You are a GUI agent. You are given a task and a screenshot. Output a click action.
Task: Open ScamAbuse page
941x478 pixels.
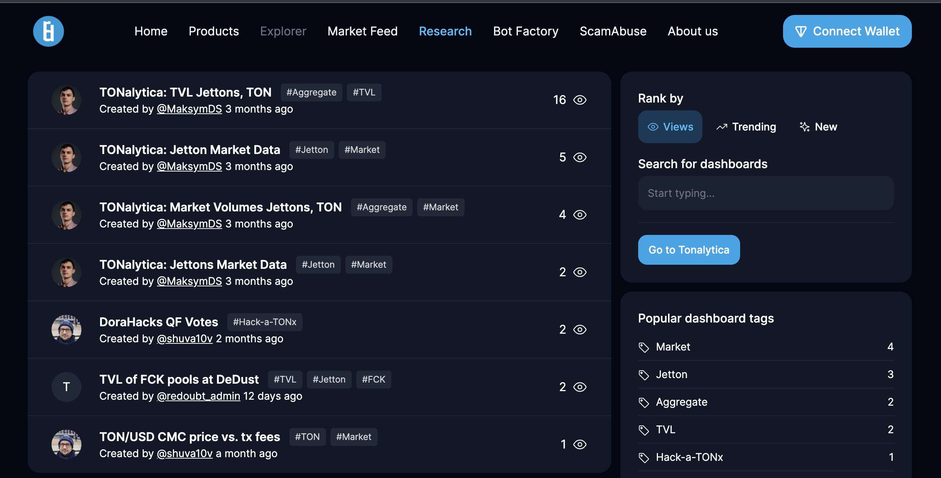point(613,31)
